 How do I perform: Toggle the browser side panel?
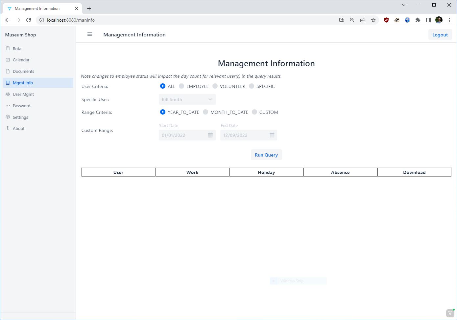428,20
